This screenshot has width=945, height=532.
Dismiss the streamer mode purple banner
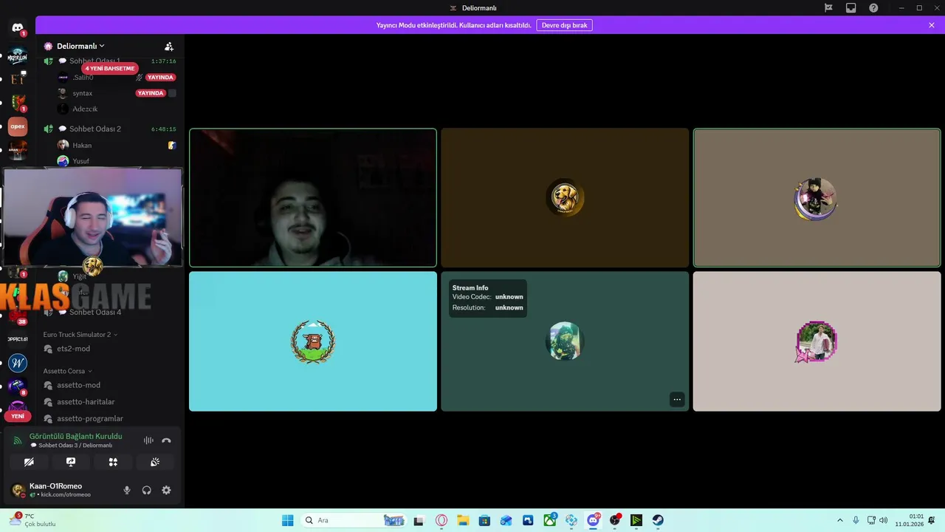click(932, 25)
